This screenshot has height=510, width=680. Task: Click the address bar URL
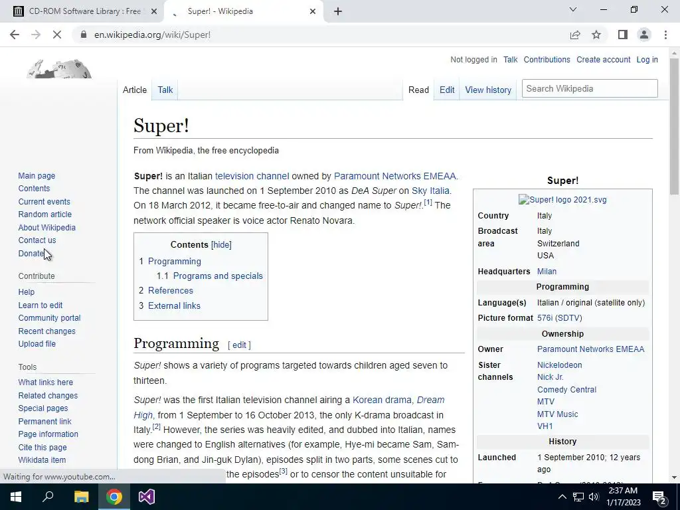(152, 35)
